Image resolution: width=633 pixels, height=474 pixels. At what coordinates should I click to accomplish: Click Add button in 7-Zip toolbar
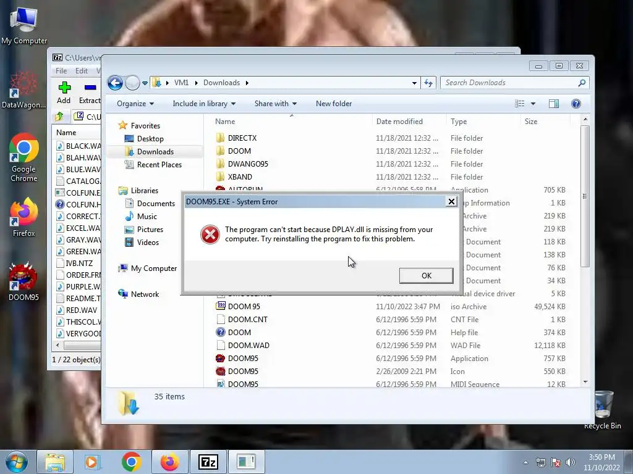click(x=64, y=93)
